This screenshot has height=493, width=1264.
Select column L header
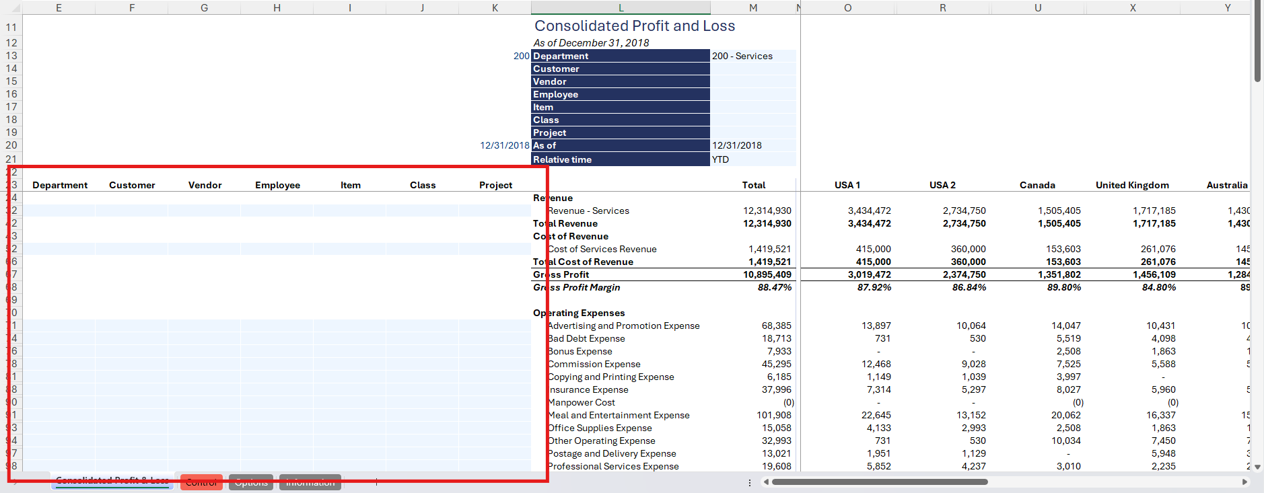click(x=621, y=7)
